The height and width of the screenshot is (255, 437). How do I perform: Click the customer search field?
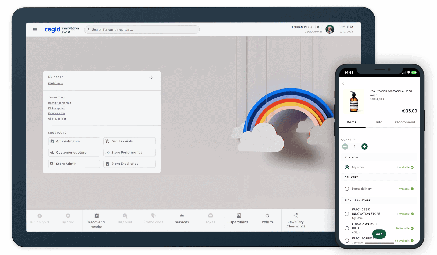(x=142, y=29)
